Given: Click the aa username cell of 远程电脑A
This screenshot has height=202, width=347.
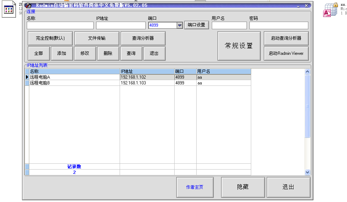Looking at the screenshot, I should pos(224,77).
